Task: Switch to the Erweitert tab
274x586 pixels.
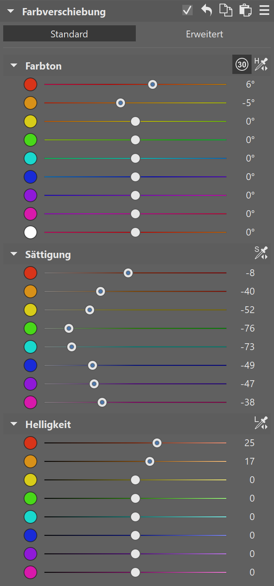Action: click(x=204, y=34)
